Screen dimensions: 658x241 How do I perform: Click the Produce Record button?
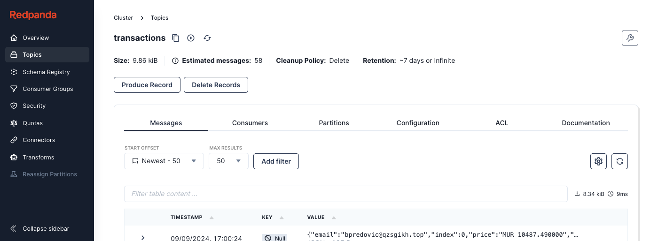(x=147, y=85)
